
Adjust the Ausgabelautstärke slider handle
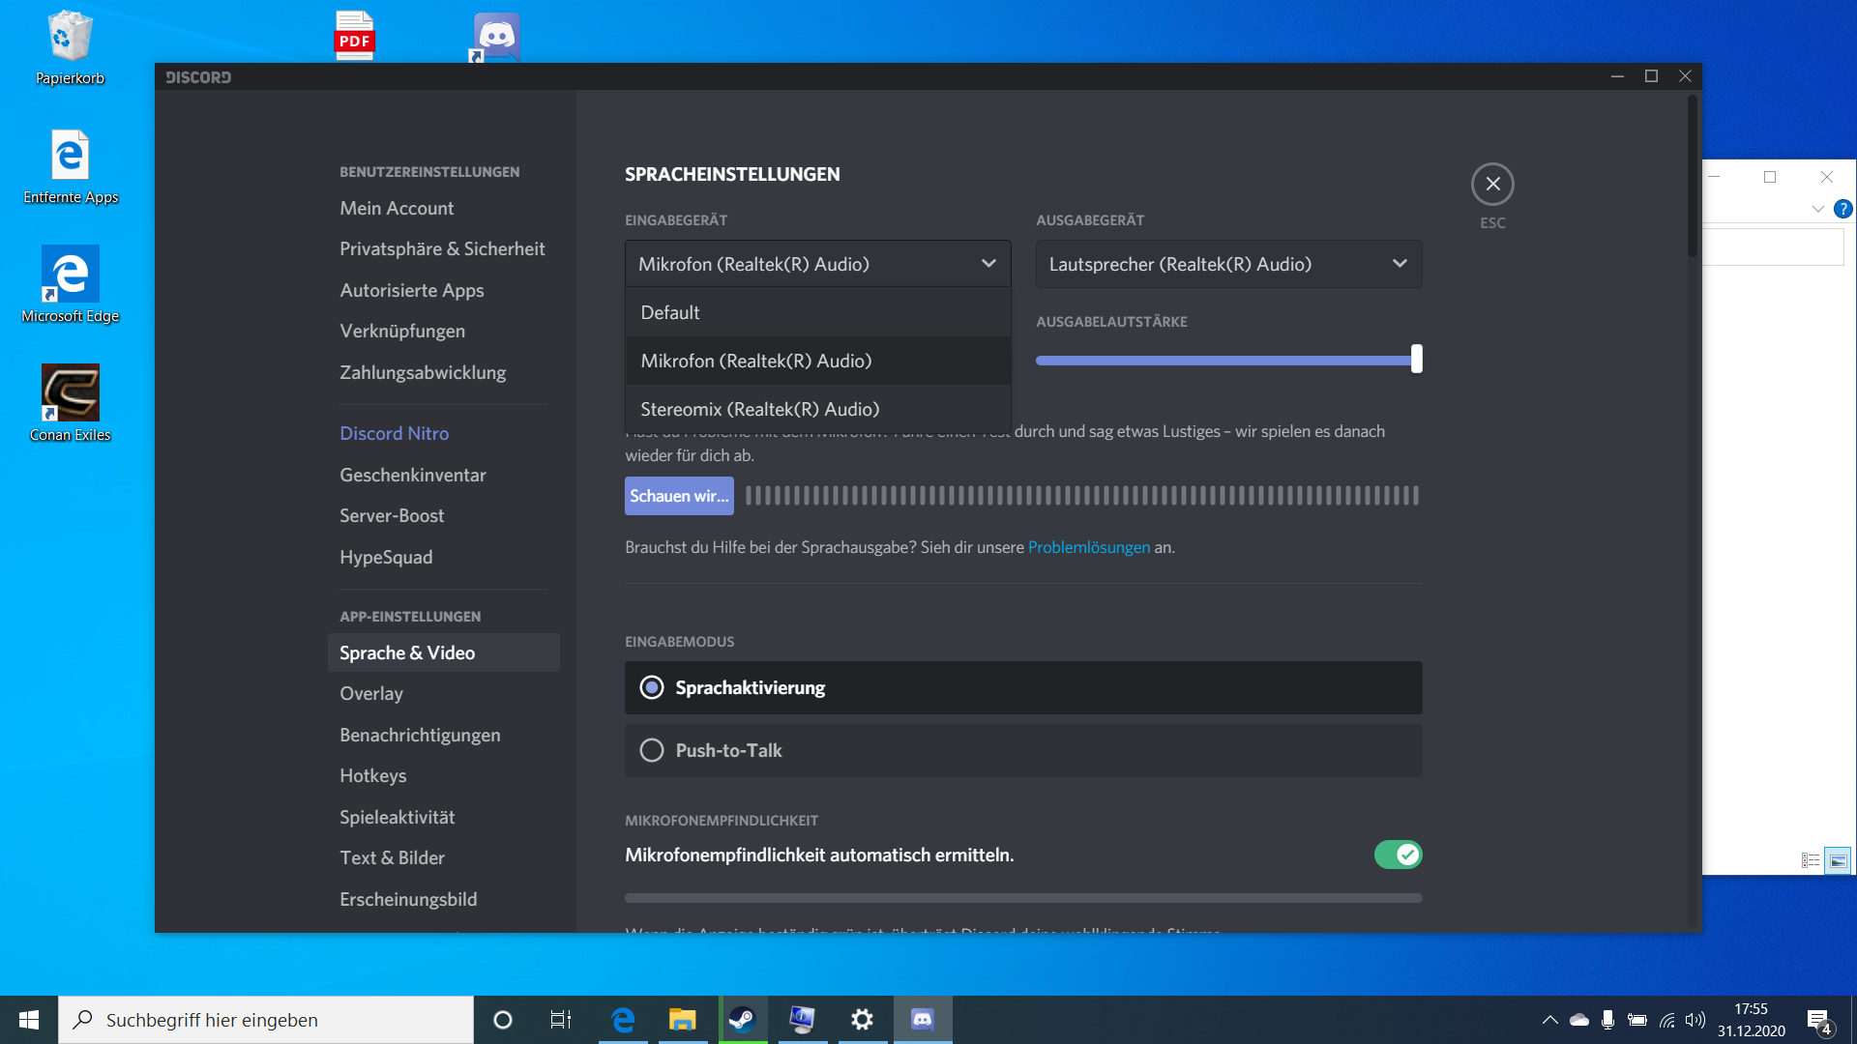pyautogui.click(x=1417, y=359)
